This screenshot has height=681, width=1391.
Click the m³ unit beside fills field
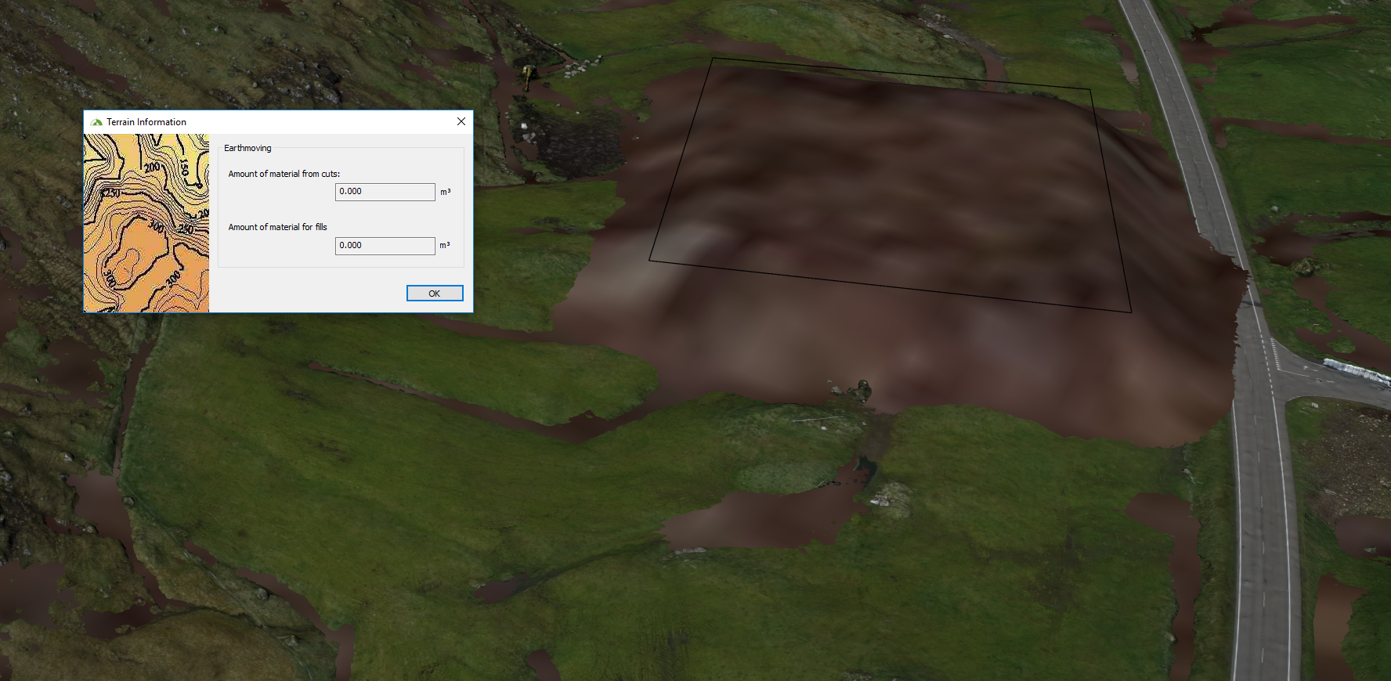point(445,245)
